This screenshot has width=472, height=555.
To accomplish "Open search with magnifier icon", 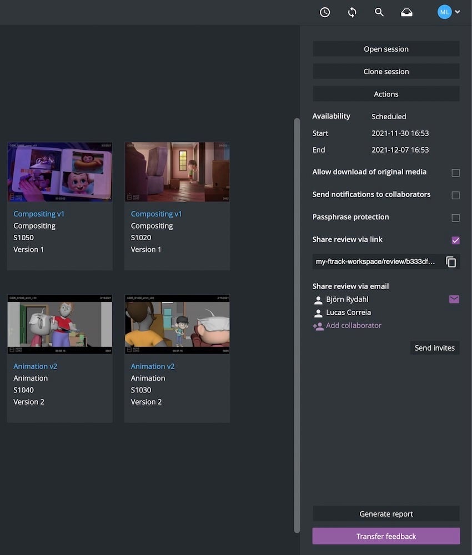I will [x=379, y=12].
